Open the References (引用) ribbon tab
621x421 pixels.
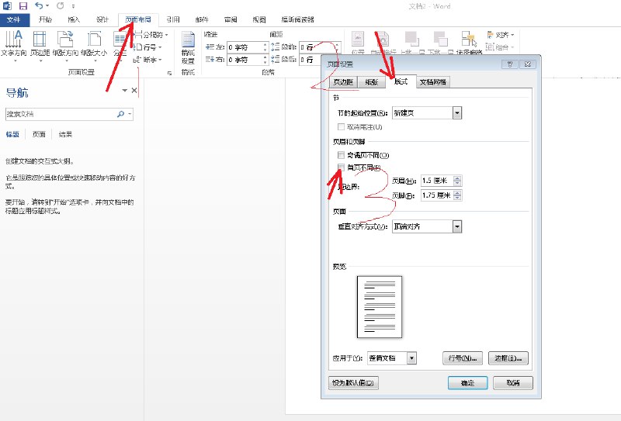tap(173, 20)
